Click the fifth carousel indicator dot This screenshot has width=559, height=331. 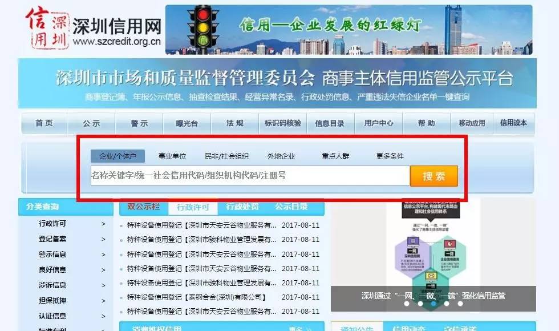[x=460, y=304]
